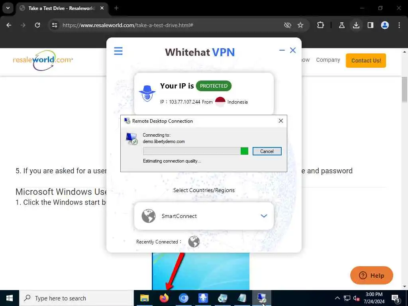The height and width of the screenshot is (306, 408).
Task: Open the Whitehat VPN hamburger menu
Action: tap(118, 51)
